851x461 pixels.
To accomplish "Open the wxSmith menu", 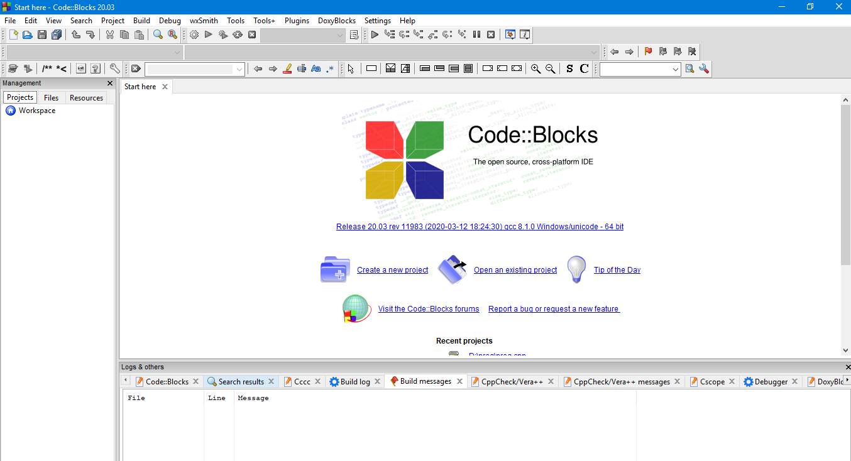I will 204,21.
